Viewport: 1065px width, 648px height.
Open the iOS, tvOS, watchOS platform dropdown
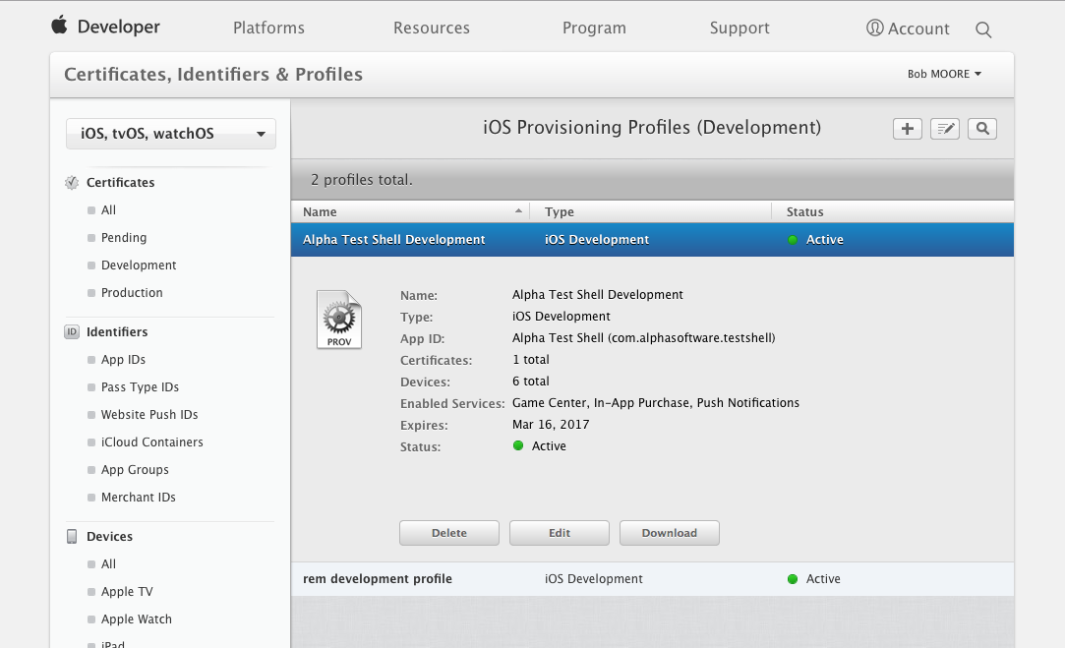click(x=171, y=133)
